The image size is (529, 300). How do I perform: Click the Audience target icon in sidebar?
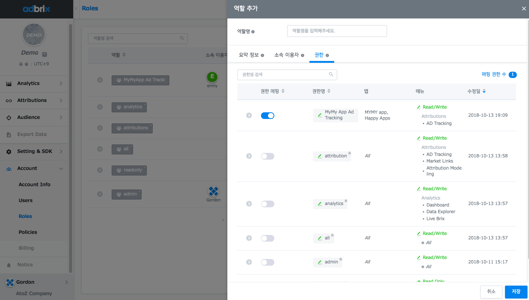pos(9,118)
